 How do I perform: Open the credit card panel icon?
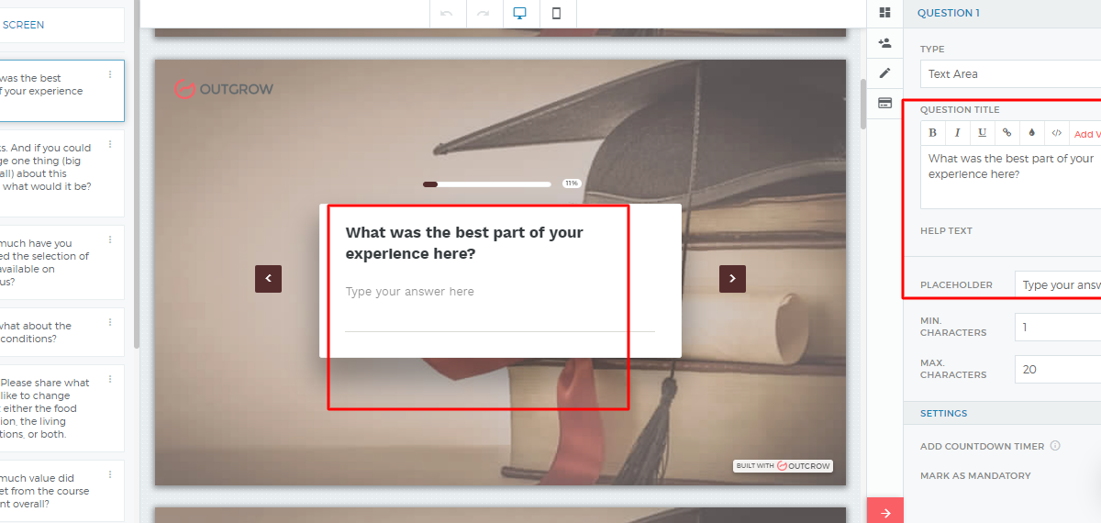884,103
